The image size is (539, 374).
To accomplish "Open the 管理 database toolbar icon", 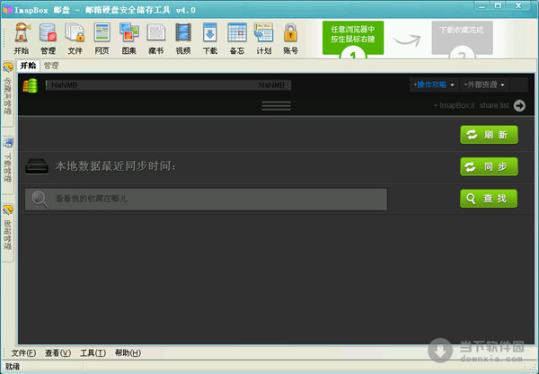I will tap(49, 38).
